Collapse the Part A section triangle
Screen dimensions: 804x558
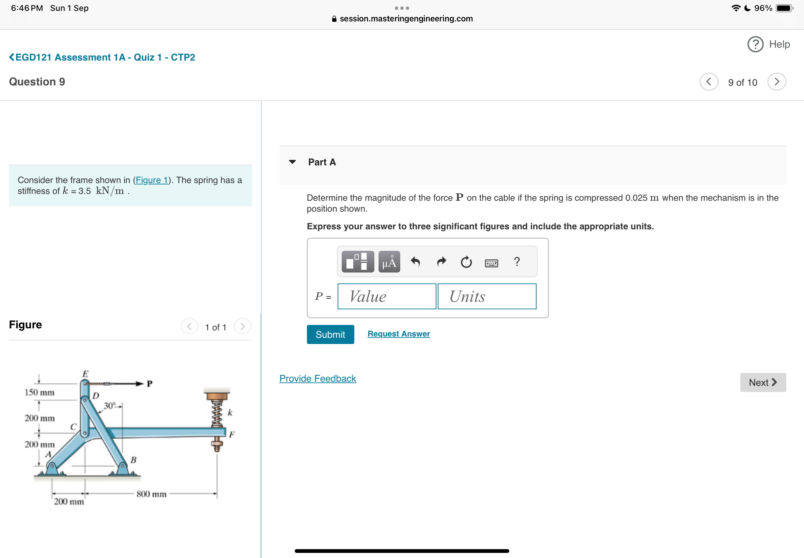[x=292, y=162]
